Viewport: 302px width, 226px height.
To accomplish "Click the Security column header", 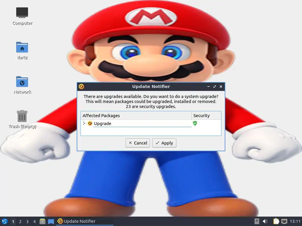I will tap(206, 115).
